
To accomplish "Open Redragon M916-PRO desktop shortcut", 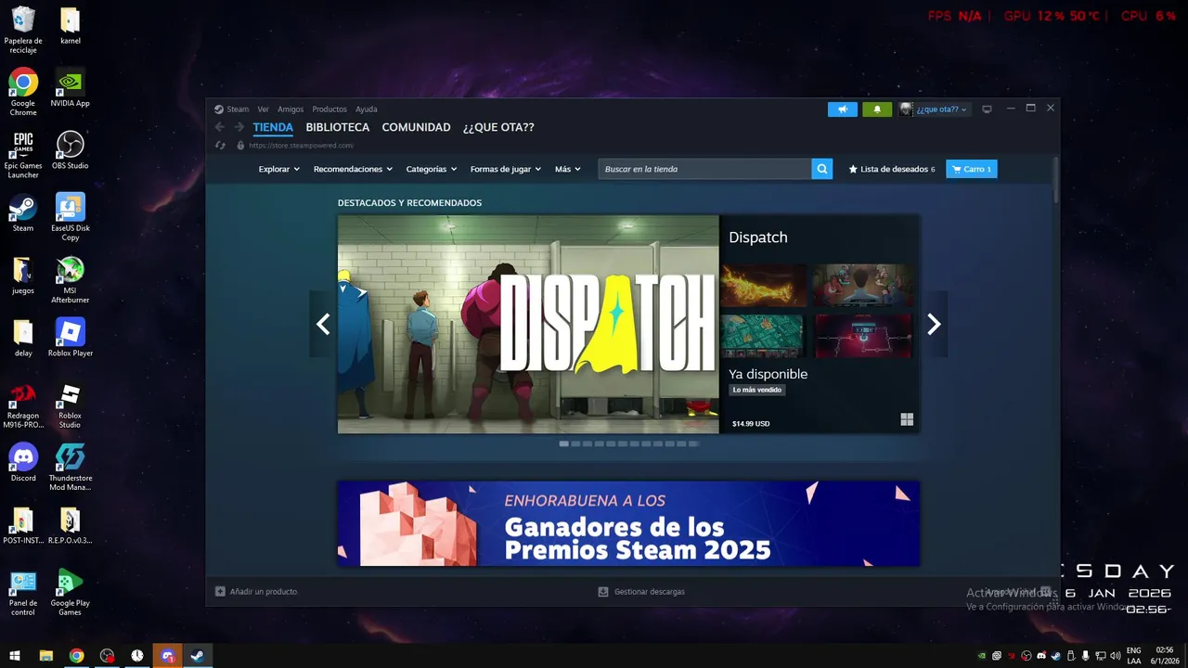I will 23,405.
